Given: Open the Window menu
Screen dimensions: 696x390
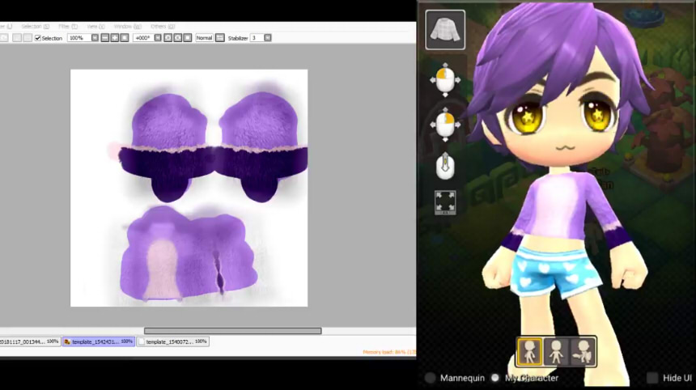Looking at the screenshot, I should (123, 27).
